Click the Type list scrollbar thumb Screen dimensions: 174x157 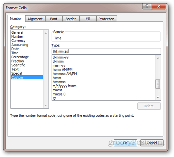(x=158, y=84)
